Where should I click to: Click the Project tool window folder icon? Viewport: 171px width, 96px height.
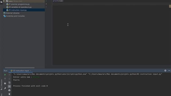[1, 2]
